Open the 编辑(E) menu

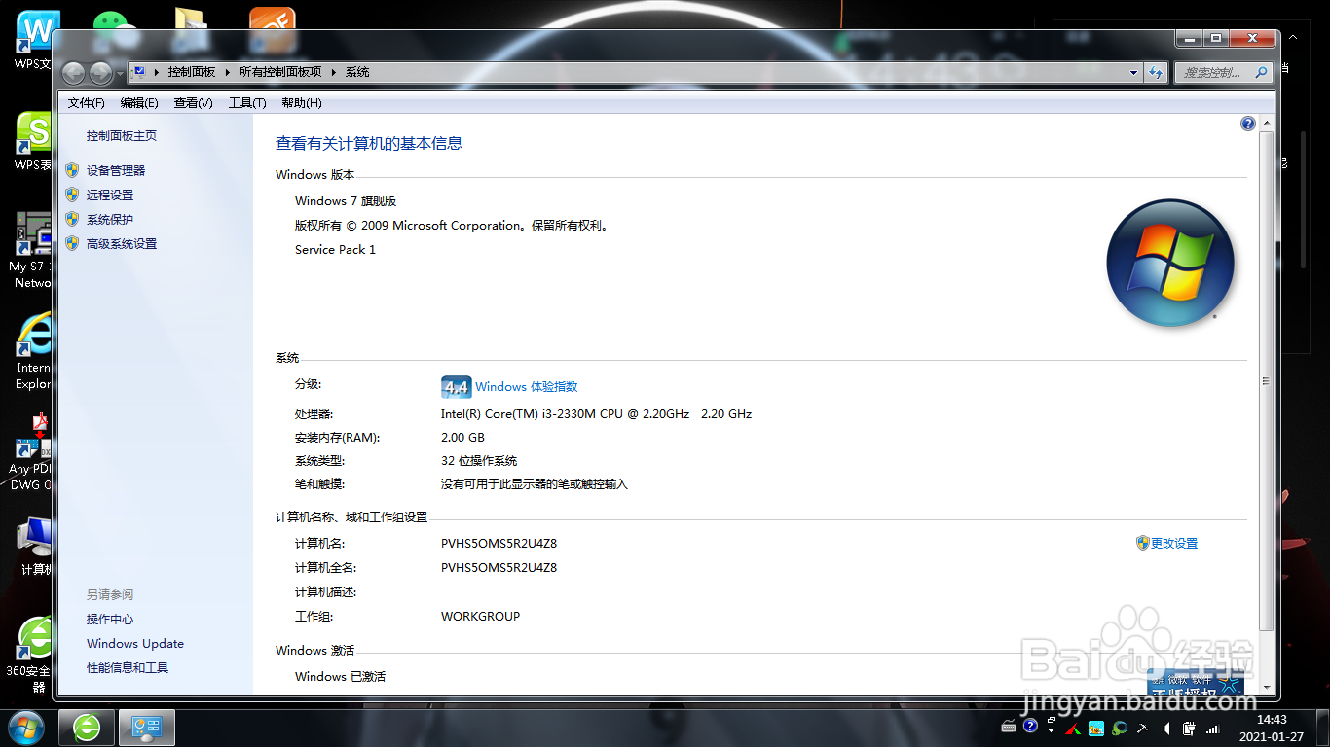[139, 102]
